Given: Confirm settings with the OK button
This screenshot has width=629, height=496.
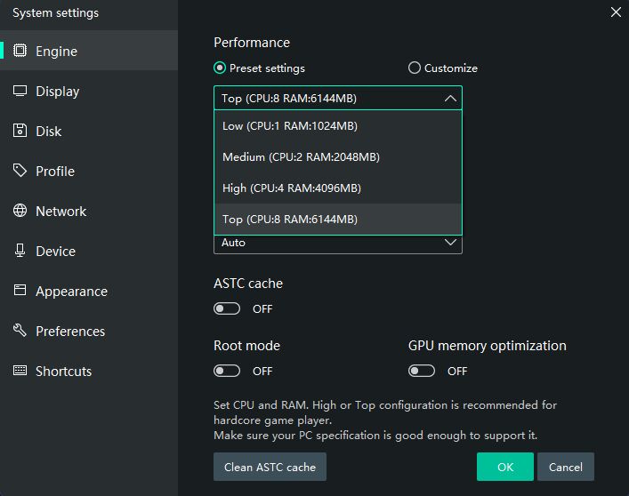Looking at the screenshot, I should pos(504,467).
